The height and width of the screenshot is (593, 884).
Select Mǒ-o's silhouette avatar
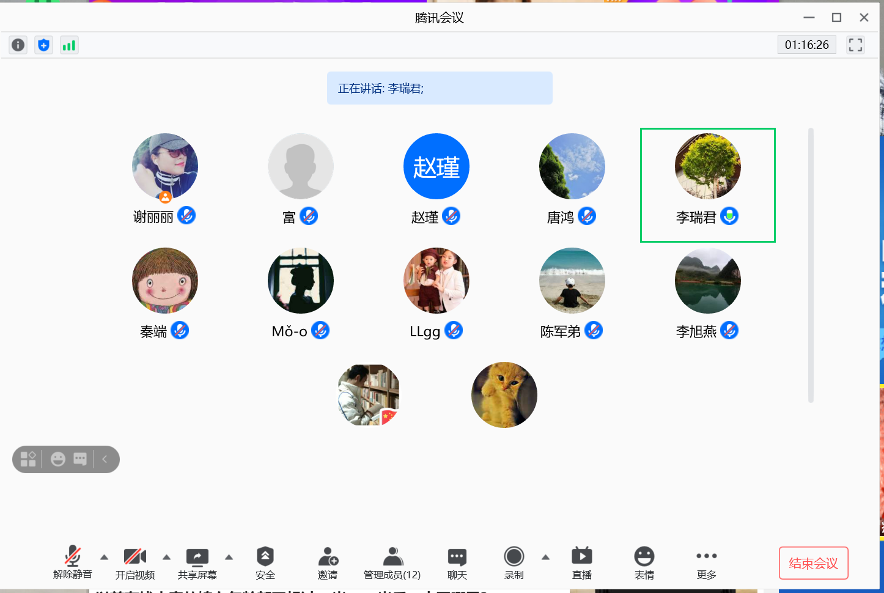point(301,281)
